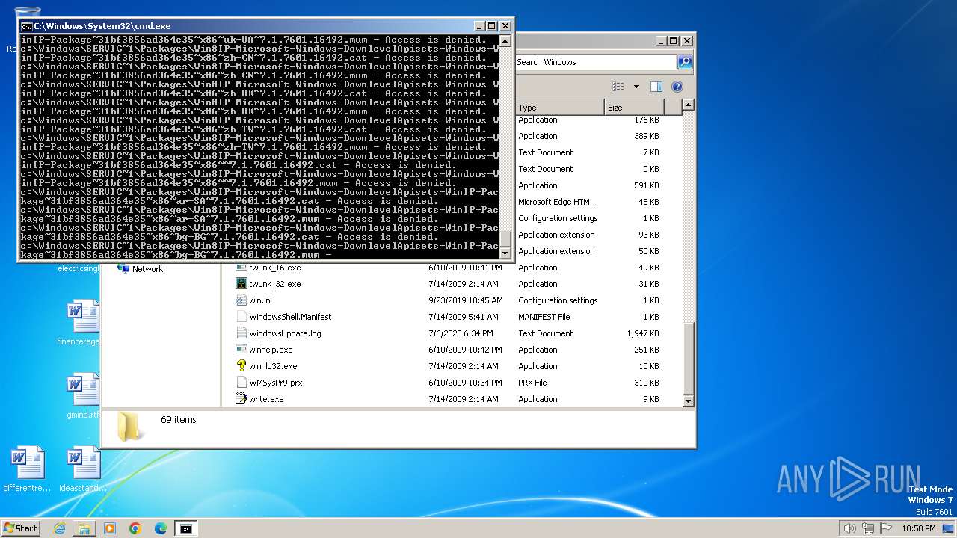Click the folder icon in details pane
Image resolution: width=957 pixels, height=538 pixels.
(x=131, y=427)
